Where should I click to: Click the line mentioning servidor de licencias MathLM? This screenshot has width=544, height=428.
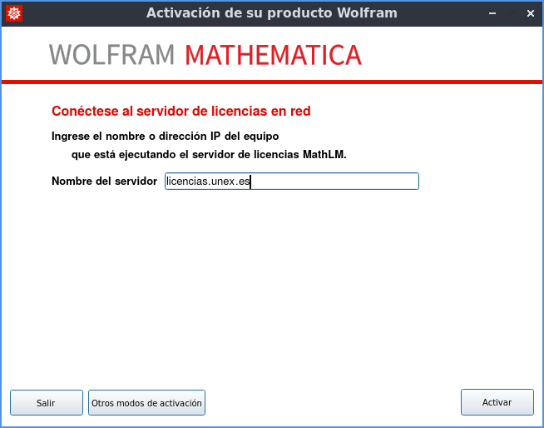(x=209, y=154)
